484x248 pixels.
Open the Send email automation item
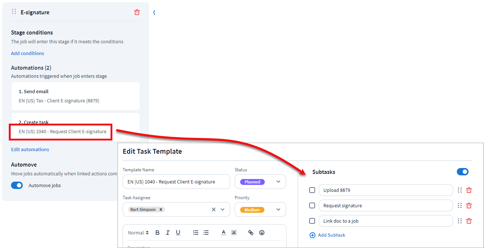[75, 96]
